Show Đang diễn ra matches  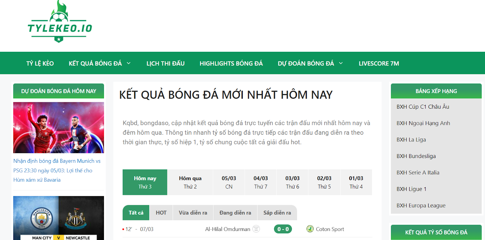235,212
